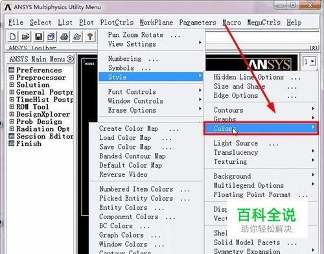This screenshot has height=254, width=324.
Task: Expand the Radiation Opt tree node
Action: 12,129
